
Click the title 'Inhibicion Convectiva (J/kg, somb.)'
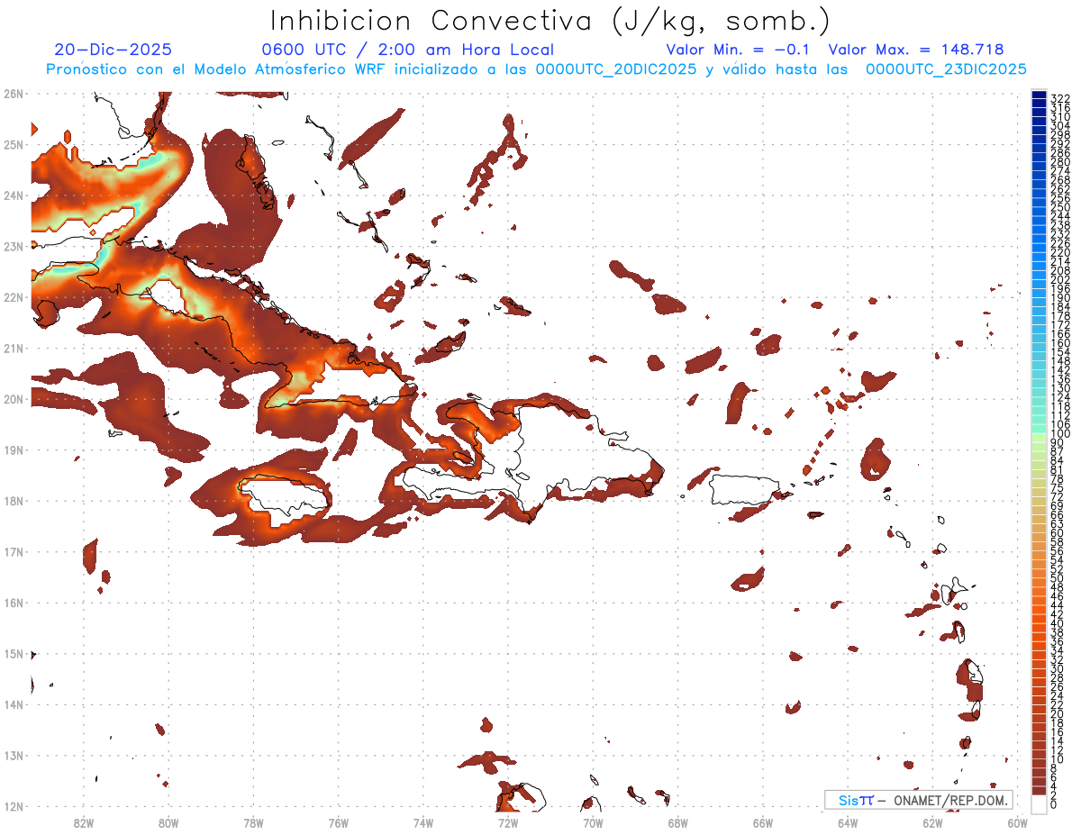pos(550,21)
